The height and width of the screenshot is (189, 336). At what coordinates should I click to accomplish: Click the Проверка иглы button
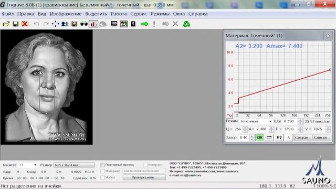click(144, 177)
